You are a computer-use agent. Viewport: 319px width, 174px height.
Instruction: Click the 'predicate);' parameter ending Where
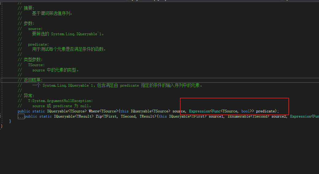click(x=267, y=111)
